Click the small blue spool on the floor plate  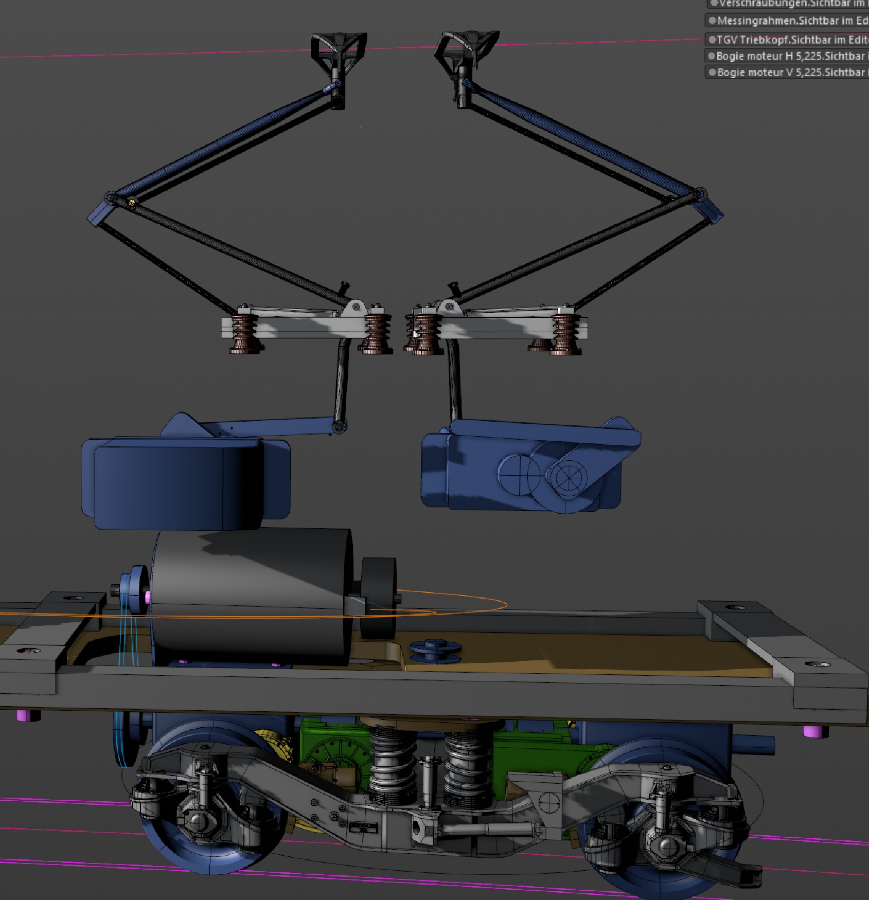[x=435, y=652]
